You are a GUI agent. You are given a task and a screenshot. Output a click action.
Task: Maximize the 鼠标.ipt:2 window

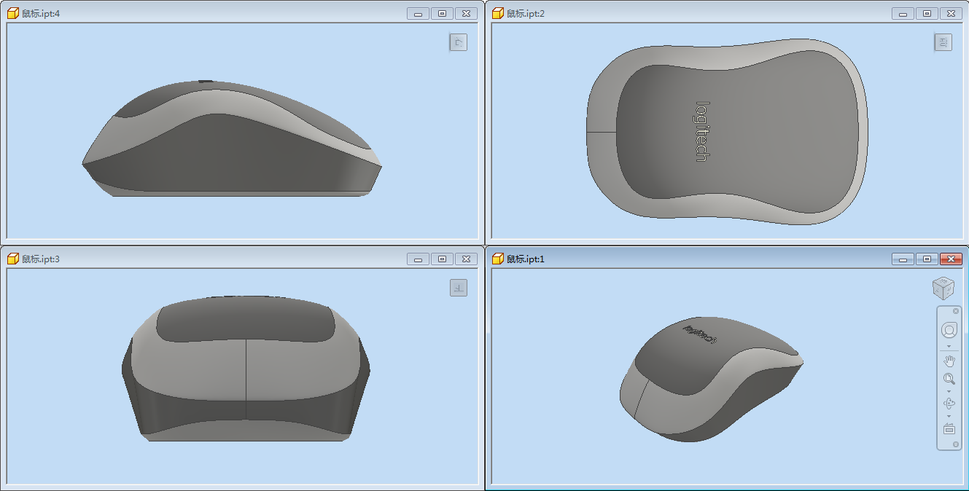[927, 13]
